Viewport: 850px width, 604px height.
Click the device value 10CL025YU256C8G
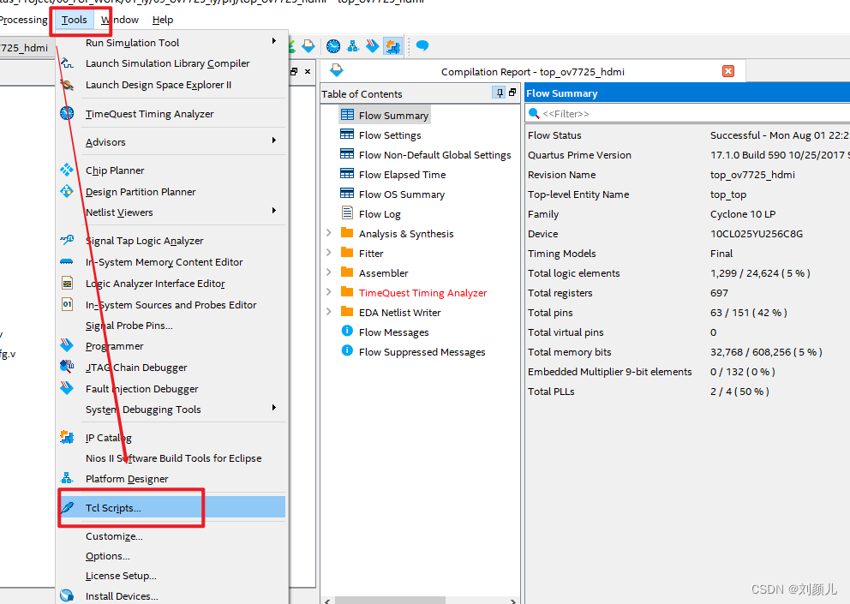pyautogui.click(x=757, y=234)
